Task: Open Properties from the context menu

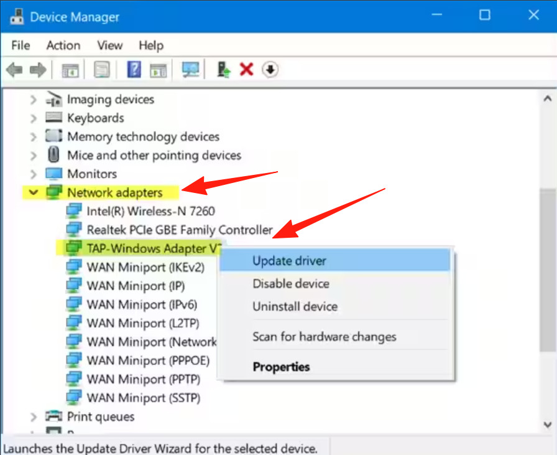Action: coord(334,367)
